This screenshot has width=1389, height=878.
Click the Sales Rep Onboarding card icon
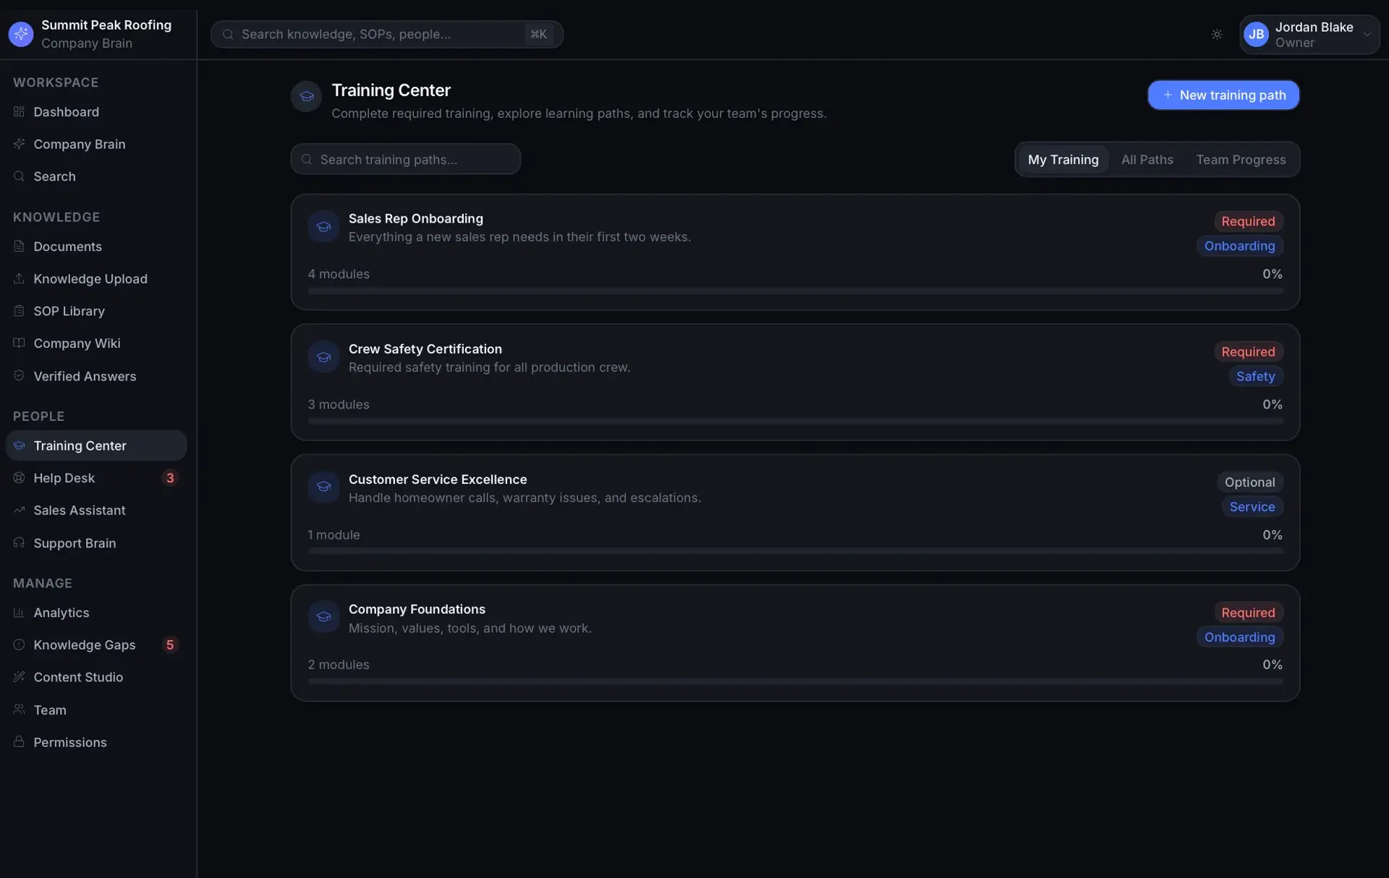[323, 227]
